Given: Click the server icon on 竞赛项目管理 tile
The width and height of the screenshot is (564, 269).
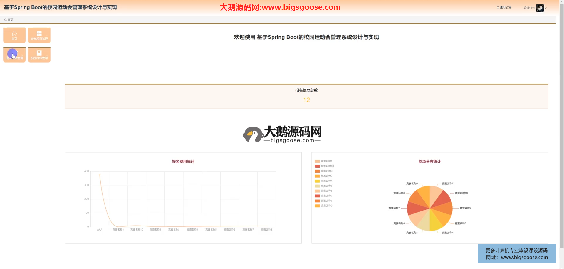Looking at the screenshot, I should (39, 33).
